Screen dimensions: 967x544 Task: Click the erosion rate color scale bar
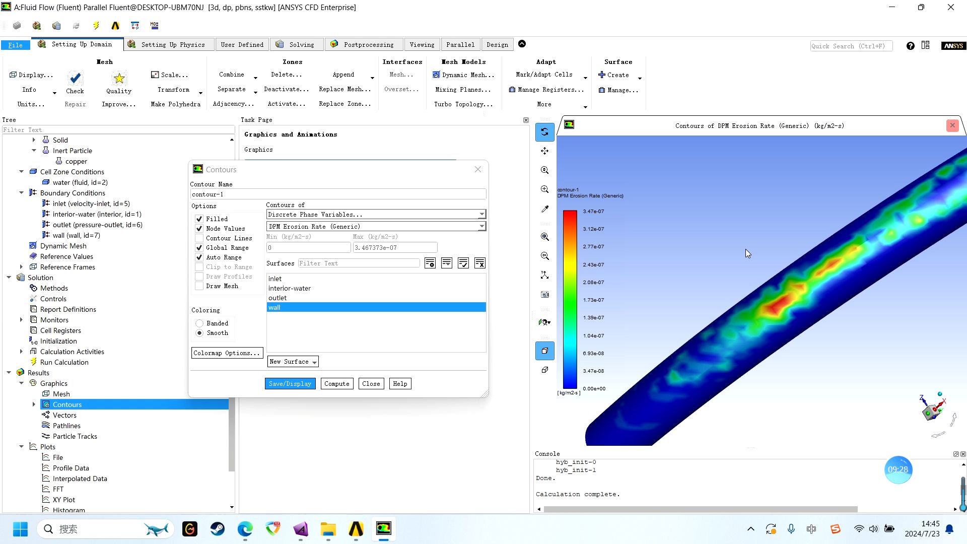point(569,299)
